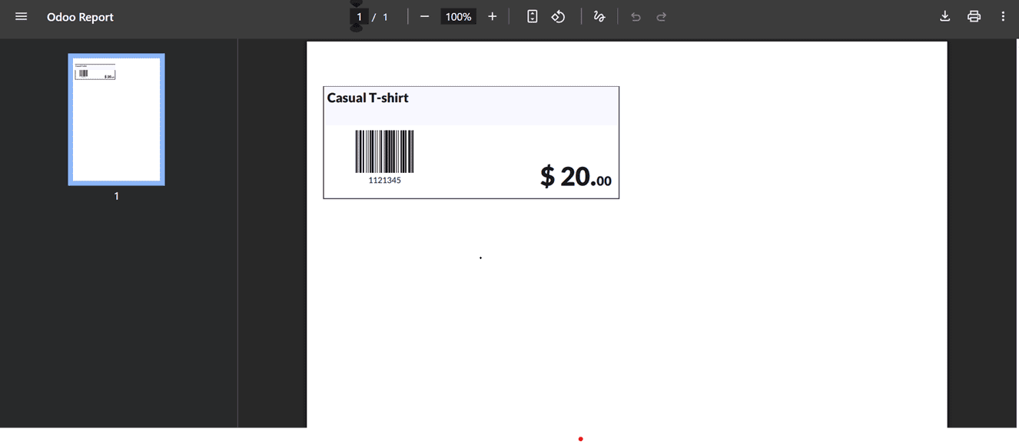Viewport: 1019px width, 442px height.
Task: Download the Odoo Report PDF
Action: pos(945,17)
